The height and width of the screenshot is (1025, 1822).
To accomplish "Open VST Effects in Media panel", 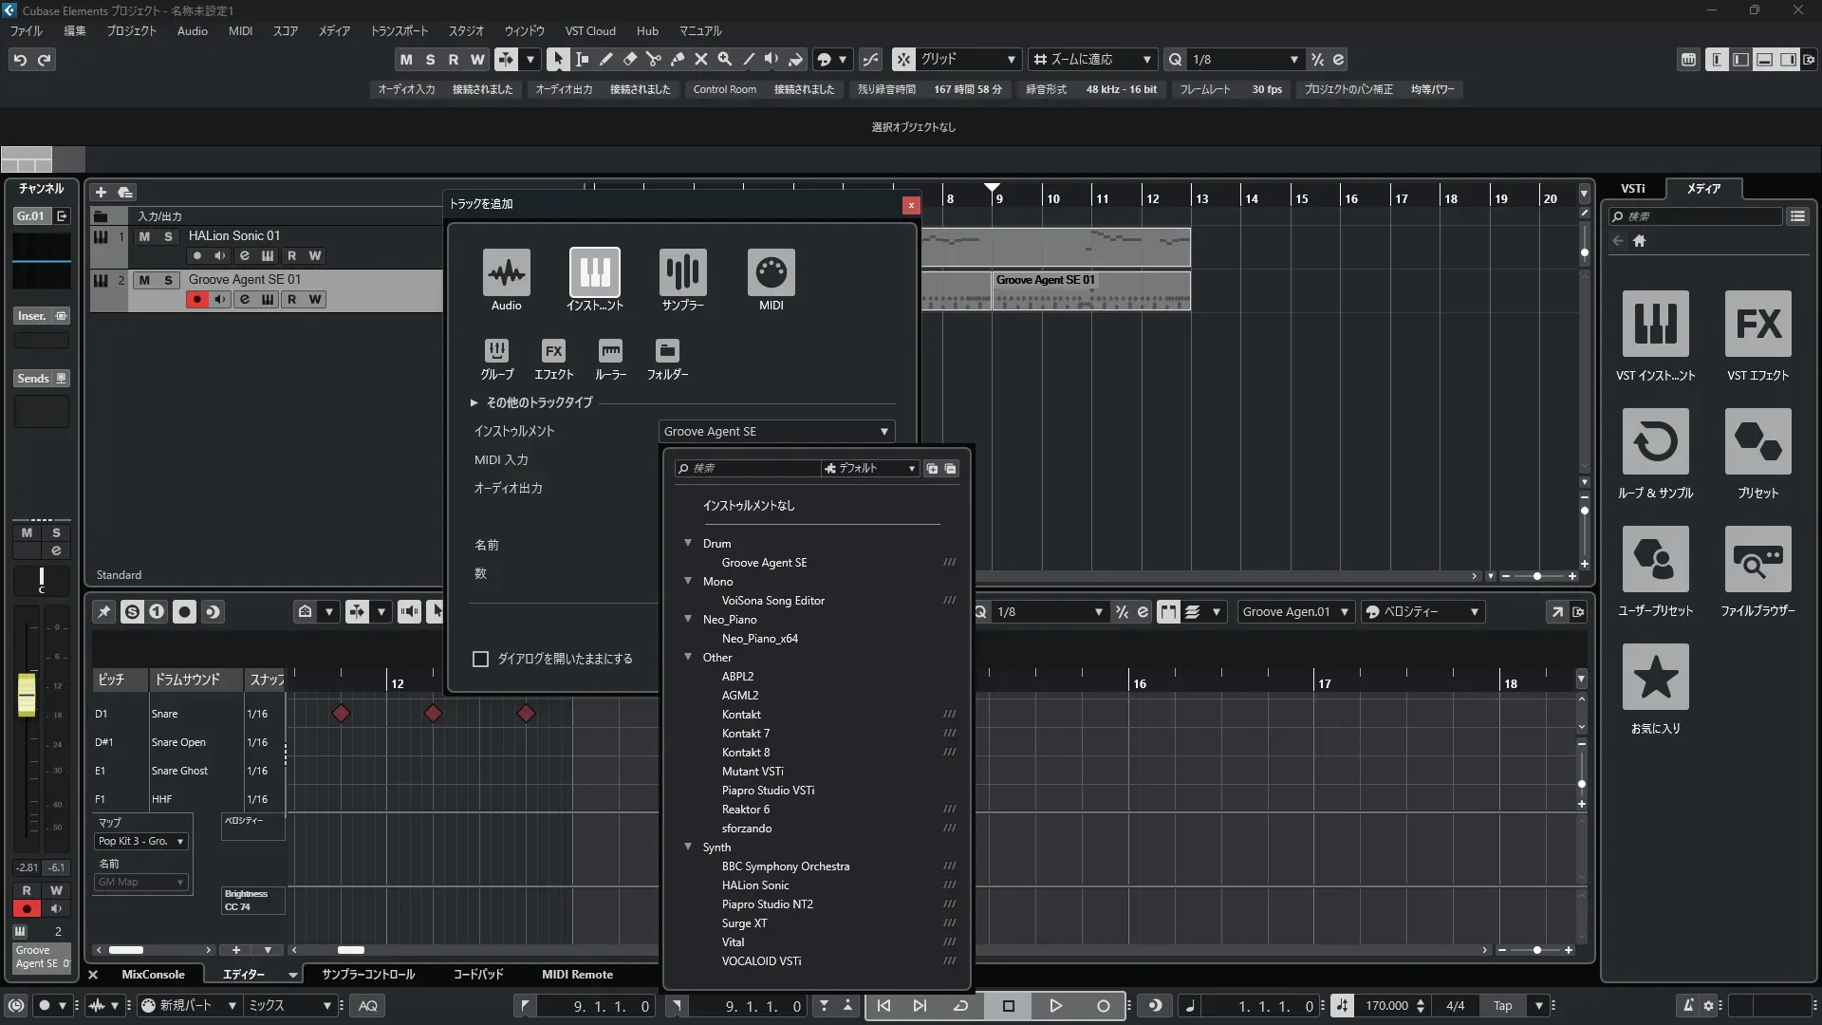I will [1757, 325].
